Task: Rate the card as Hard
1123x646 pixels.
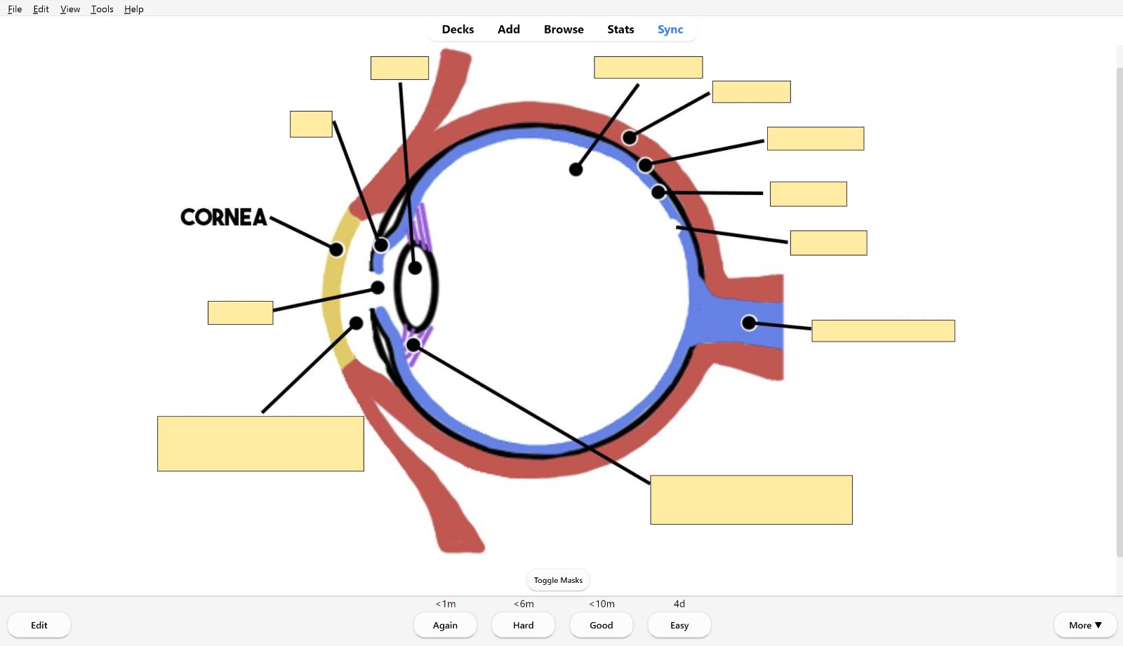Action: pyautogui.click(x=523, y=625)
